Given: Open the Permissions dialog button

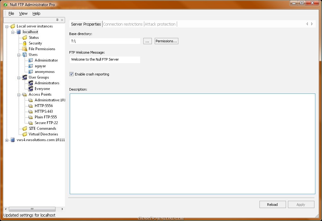Looking at the screenshot, I should 166,41.
